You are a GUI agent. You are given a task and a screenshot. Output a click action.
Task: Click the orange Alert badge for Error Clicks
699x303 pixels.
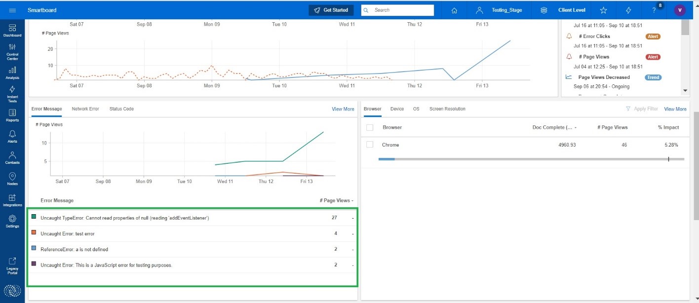[x=653, y=37]
